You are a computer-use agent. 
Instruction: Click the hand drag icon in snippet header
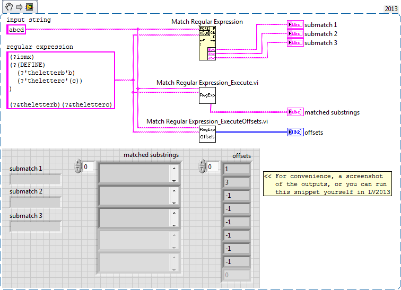coord(9,6)
